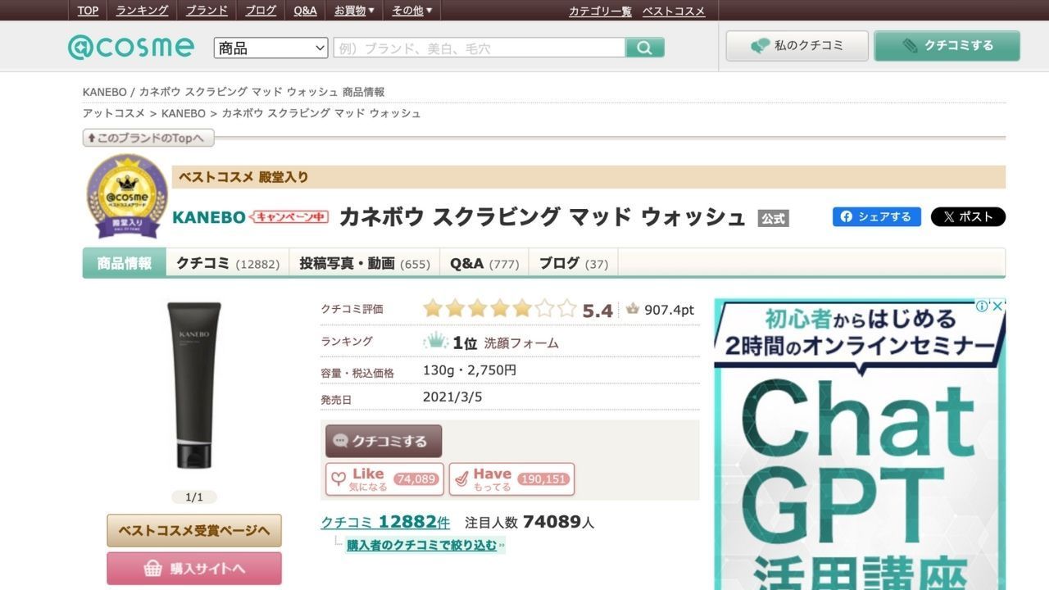This screenshot has height=590, width=1049.
Task: Click the @cosme logo
Action: point(131,47)
